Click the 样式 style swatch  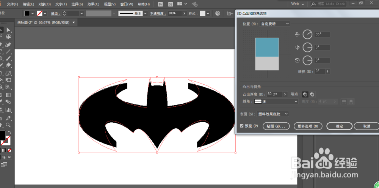click(x=202, y=14)
